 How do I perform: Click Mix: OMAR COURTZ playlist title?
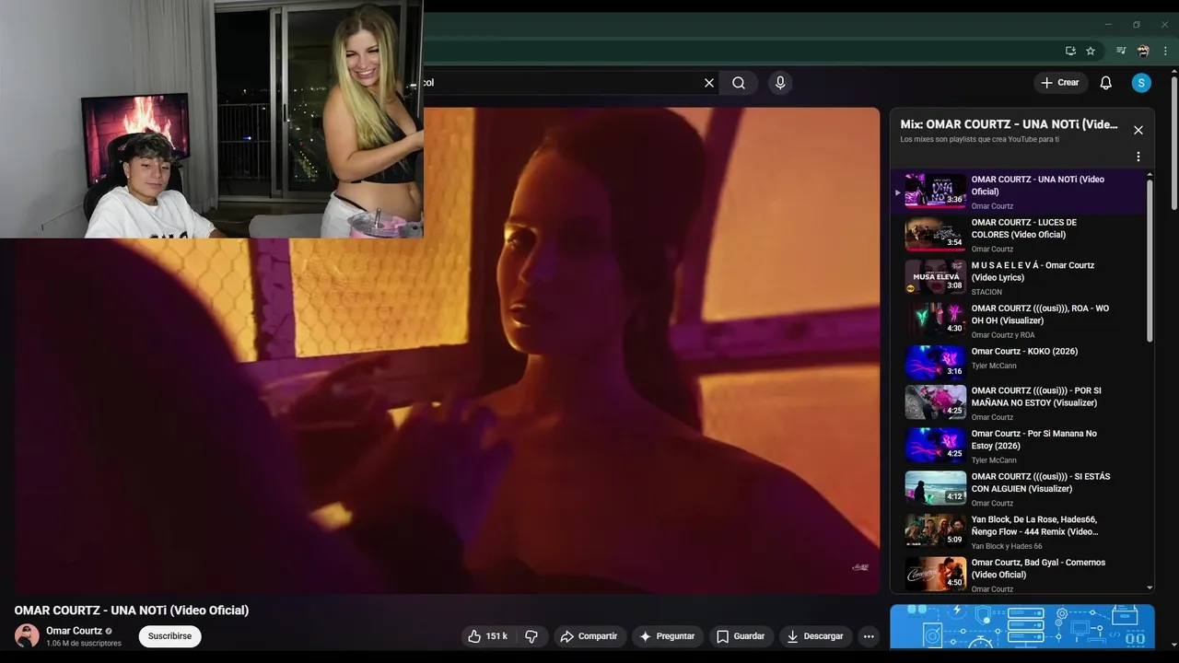1010,124
